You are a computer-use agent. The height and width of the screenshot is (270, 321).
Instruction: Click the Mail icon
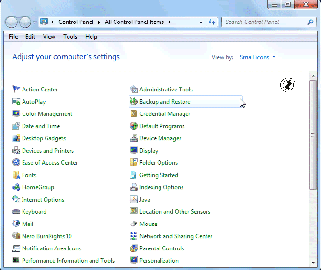pos(16,224)
